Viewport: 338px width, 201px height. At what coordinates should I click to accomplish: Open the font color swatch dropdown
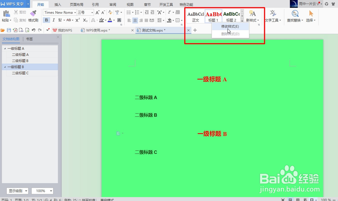114,20
